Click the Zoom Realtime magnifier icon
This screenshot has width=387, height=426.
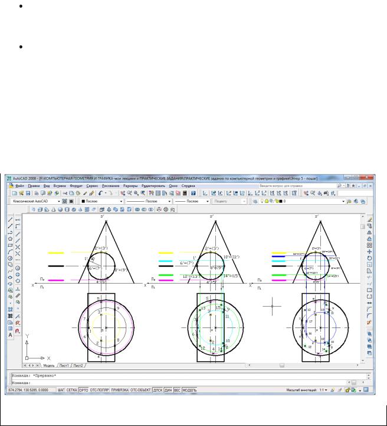pyautogui.click(x=130, y=193)
